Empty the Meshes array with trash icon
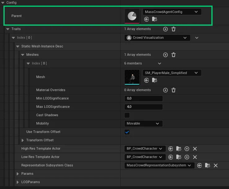Image resolution: width=229 pixels, height=189 pixels. [174, 55]
